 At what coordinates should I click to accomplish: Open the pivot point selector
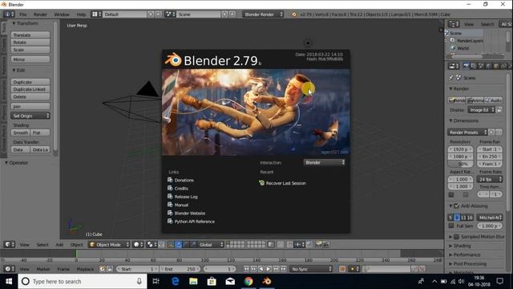[151, 244]
